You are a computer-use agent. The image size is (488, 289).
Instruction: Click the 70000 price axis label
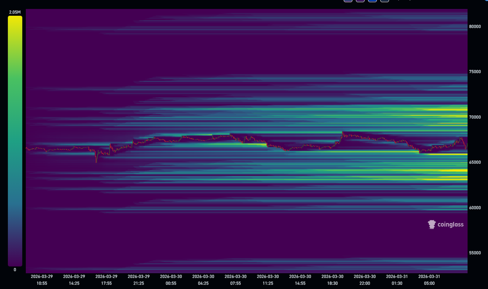(475, 117)
